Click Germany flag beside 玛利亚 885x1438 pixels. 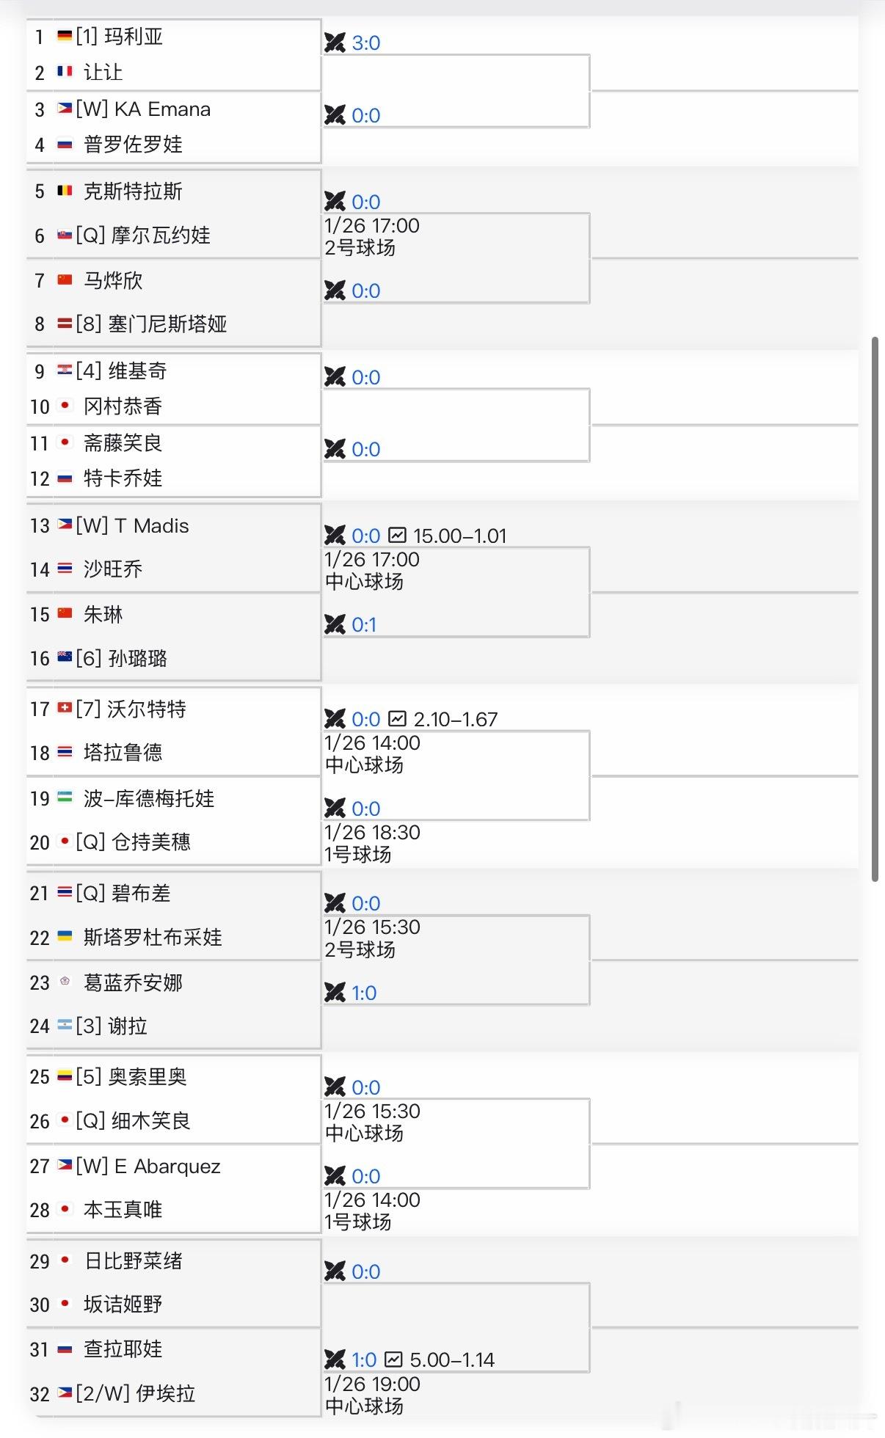pyautogui.click(x=65, y=35)
